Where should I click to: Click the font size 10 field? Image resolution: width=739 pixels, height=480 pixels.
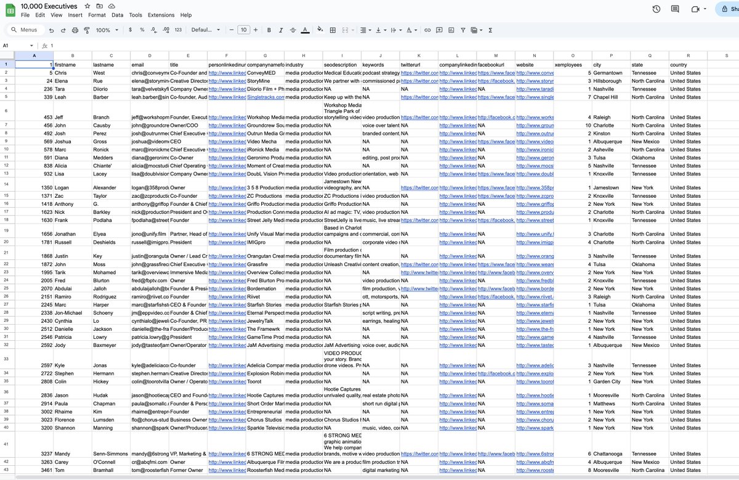point(244,30)
